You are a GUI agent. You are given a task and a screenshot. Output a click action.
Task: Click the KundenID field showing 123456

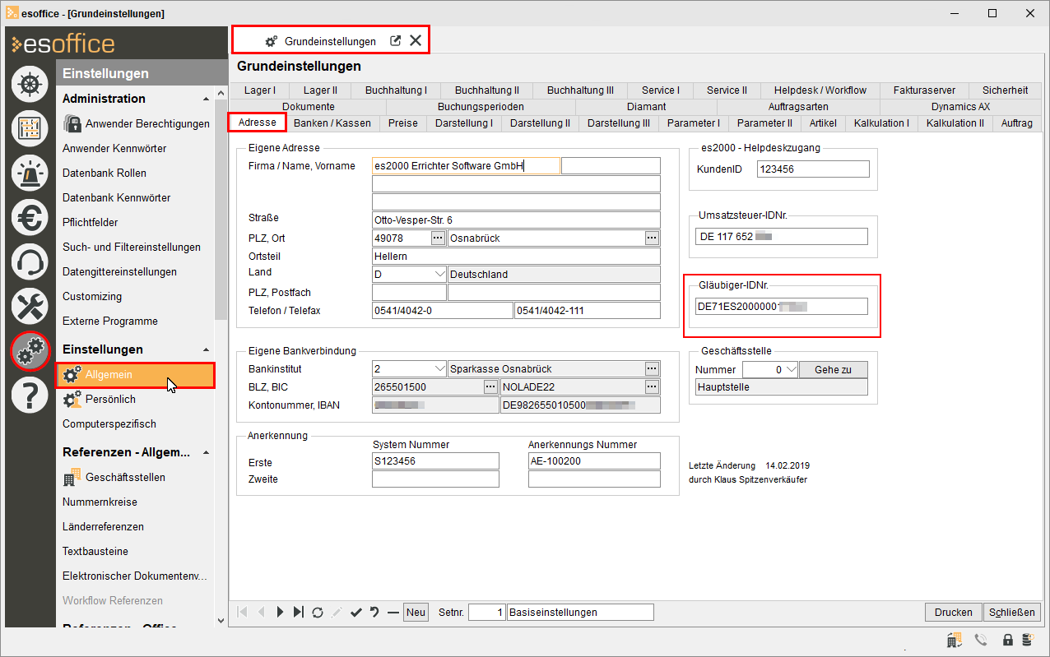(813, 169)
